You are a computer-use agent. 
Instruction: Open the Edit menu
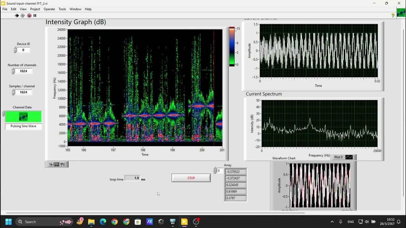pos(14,9)
